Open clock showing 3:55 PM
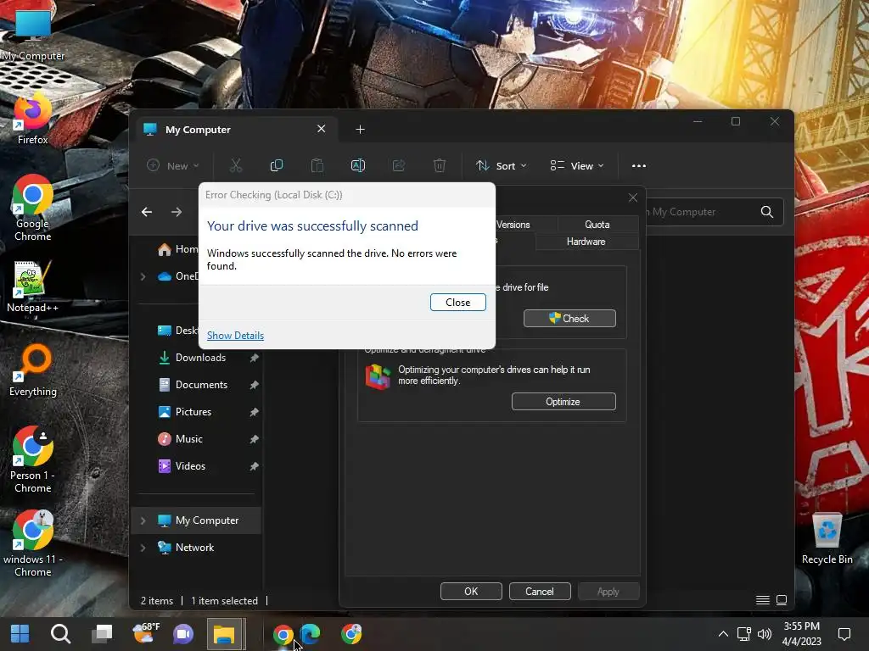 801,634
